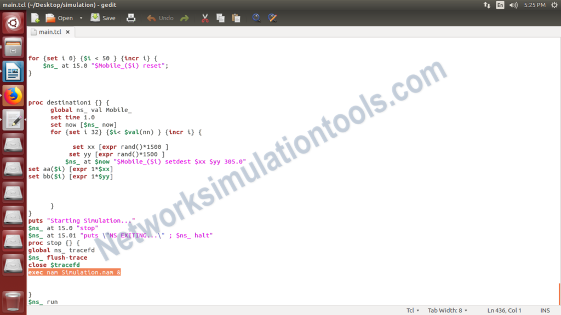
Task: Expand the Open recent files dropdown
Action: point(81,17)
